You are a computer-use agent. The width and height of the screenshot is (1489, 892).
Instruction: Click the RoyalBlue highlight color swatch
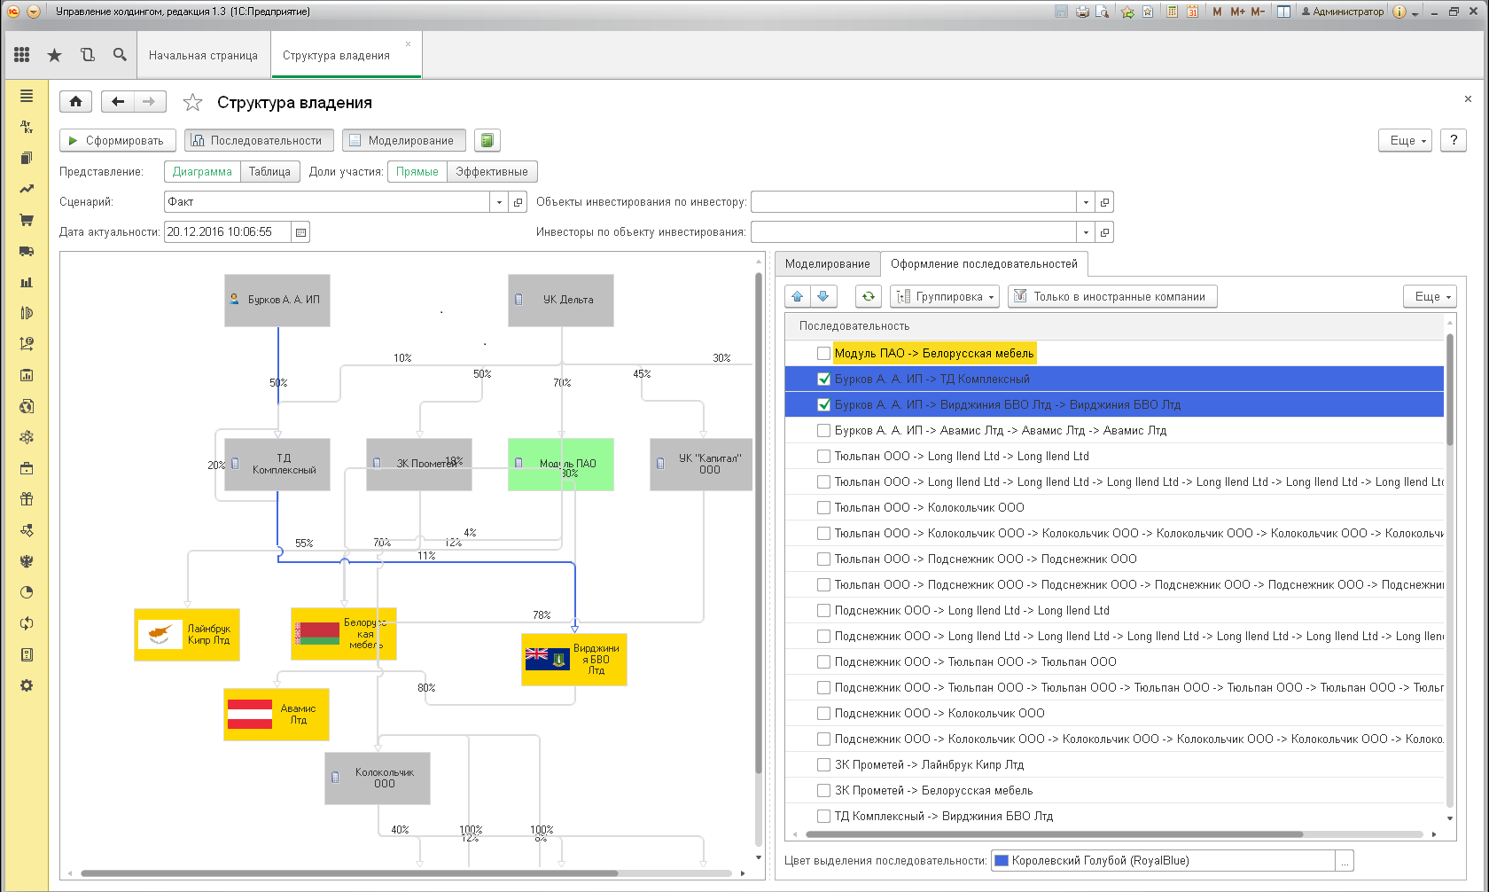[x=1002, y=861]
